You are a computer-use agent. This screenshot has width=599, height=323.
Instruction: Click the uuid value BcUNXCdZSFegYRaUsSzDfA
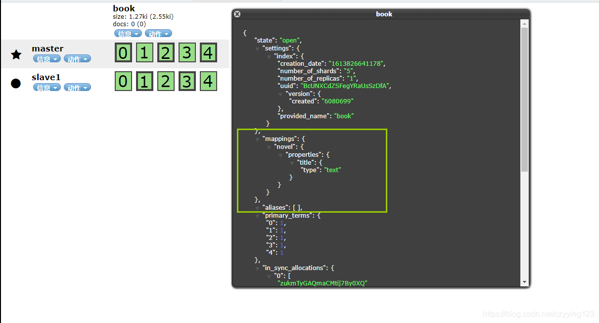(x=346, y=86)
